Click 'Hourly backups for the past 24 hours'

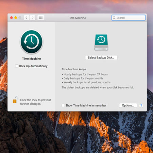click(86, 74)
